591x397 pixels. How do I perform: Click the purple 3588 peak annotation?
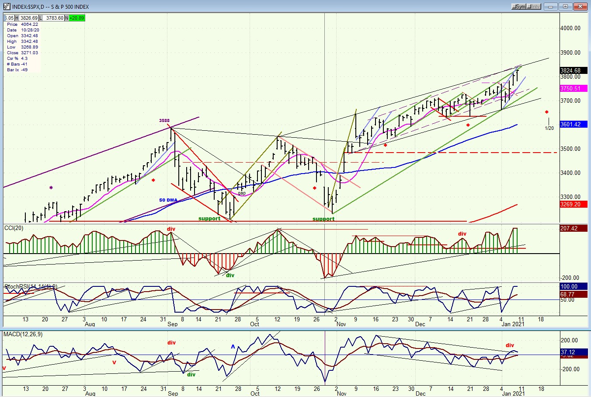[x=164, y=121]
